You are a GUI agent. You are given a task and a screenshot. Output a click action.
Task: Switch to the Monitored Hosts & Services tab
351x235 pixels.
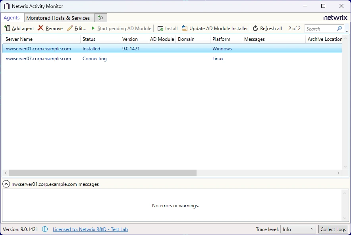[58, 17]
